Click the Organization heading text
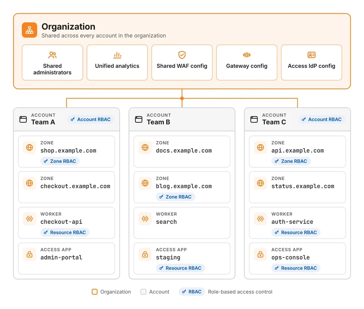This screenshot has width=364, height=309. pyautogui.click(x=68, y=26)
